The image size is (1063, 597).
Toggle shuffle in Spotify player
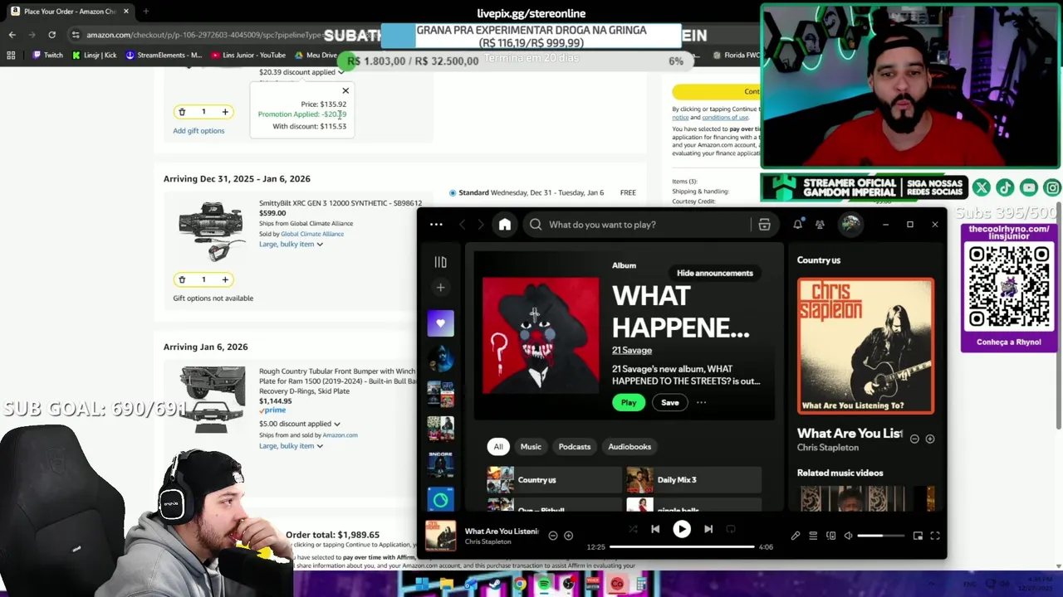point(633,529)
